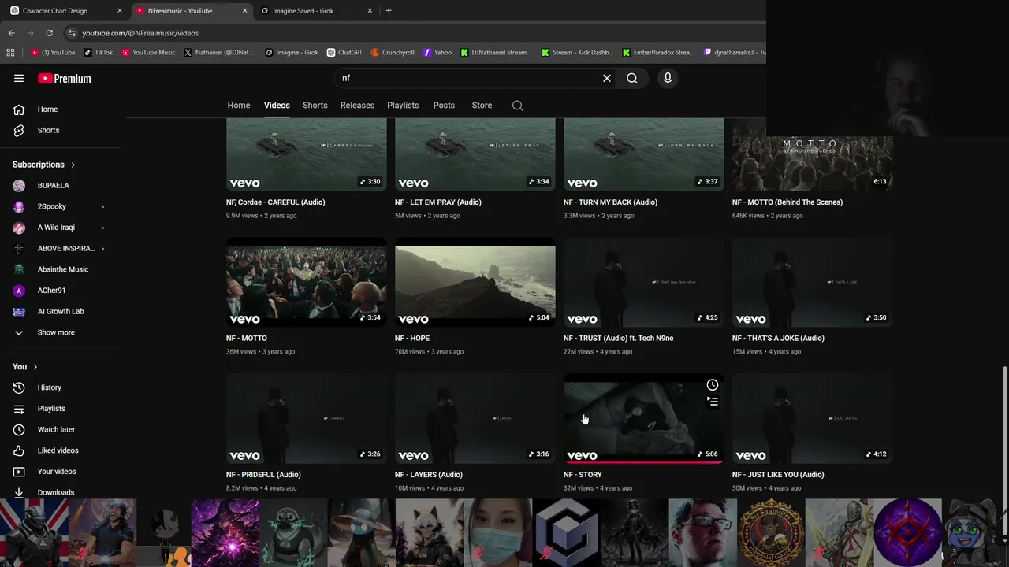1009x567 pixels.
Task: Play the NF - THAT'S A JOKE thumbnail
Action: pos(812,283)
